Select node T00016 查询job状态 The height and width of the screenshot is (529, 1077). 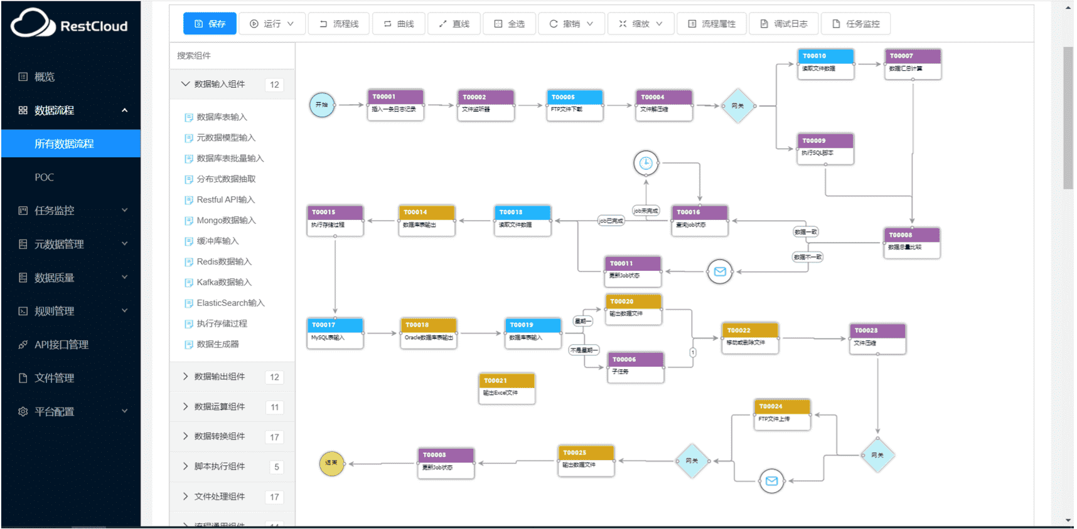click(x=700, y=221)
